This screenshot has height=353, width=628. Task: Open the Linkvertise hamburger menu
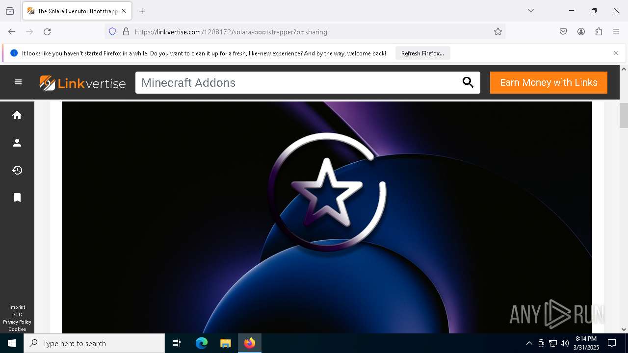18,82
